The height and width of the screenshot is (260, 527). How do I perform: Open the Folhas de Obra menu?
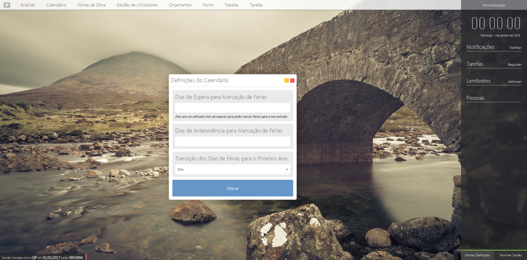[91, 5]
